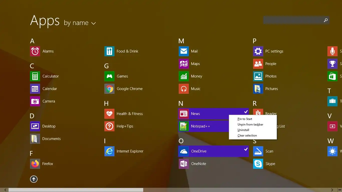Deselect the OneDrive tile checkmark
Image resolution: width=342 pixels, height=192 pixels.
(246, 149)
